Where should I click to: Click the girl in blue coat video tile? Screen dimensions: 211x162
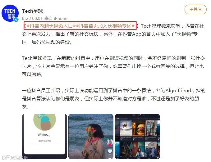[139, 149]
